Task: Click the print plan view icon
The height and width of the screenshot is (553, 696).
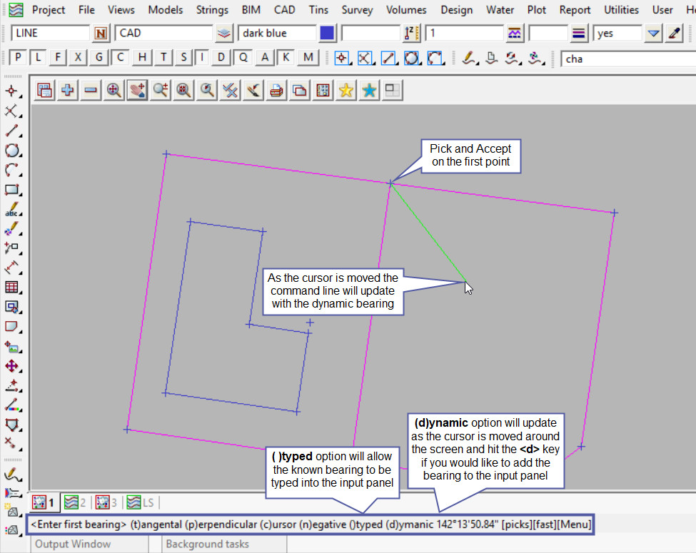Action: (277, 90)
